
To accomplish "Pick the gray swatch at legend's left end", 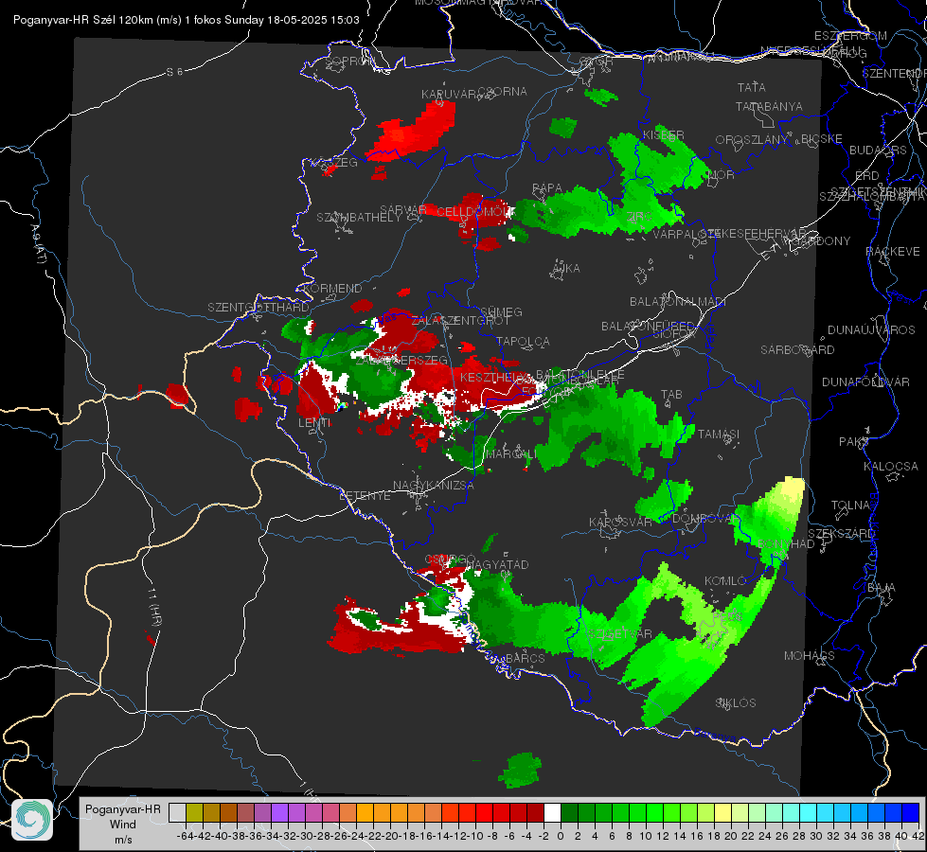I will (x=177, y=812).
